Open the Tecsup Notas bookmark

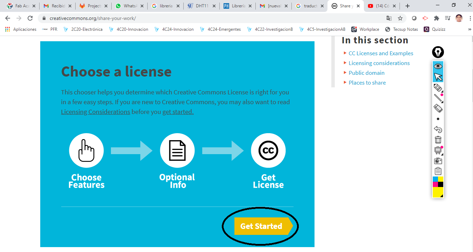pos(401,29)
